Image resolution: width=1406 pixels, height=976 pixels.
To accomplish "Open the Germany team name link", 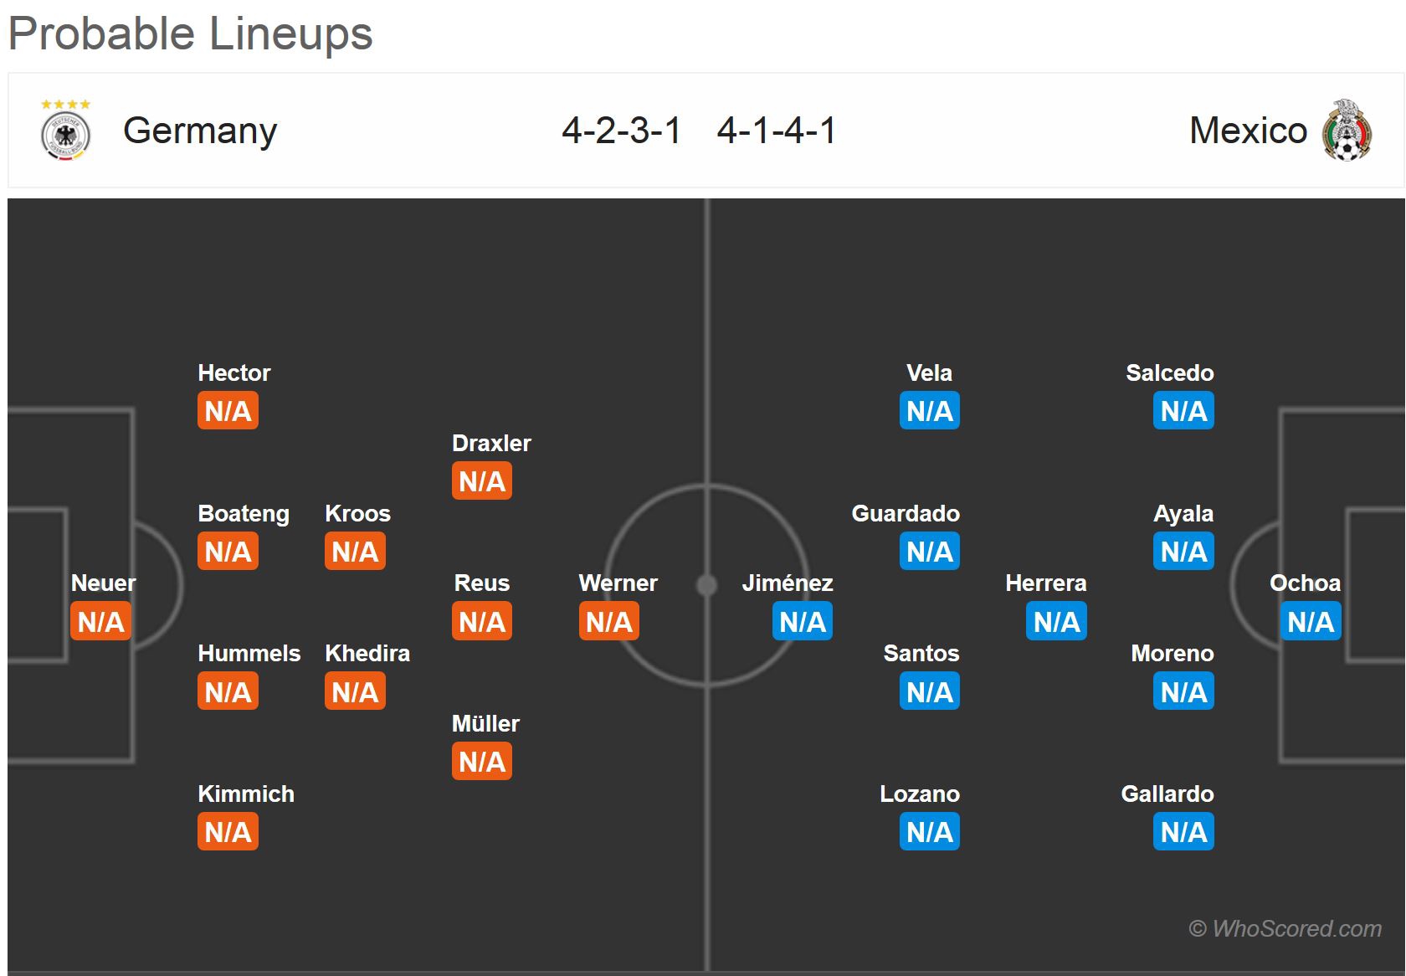I will coord(200,131).
